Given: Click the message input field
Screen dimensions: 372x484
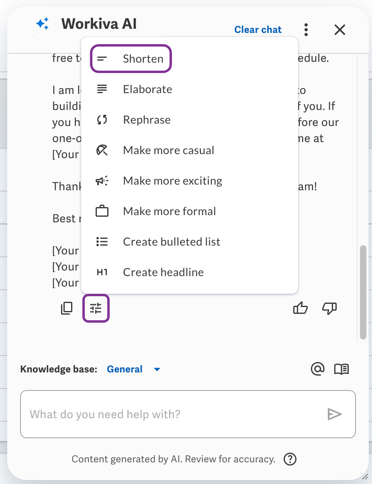Looking at the screenshot, I should tap(161, 414).
